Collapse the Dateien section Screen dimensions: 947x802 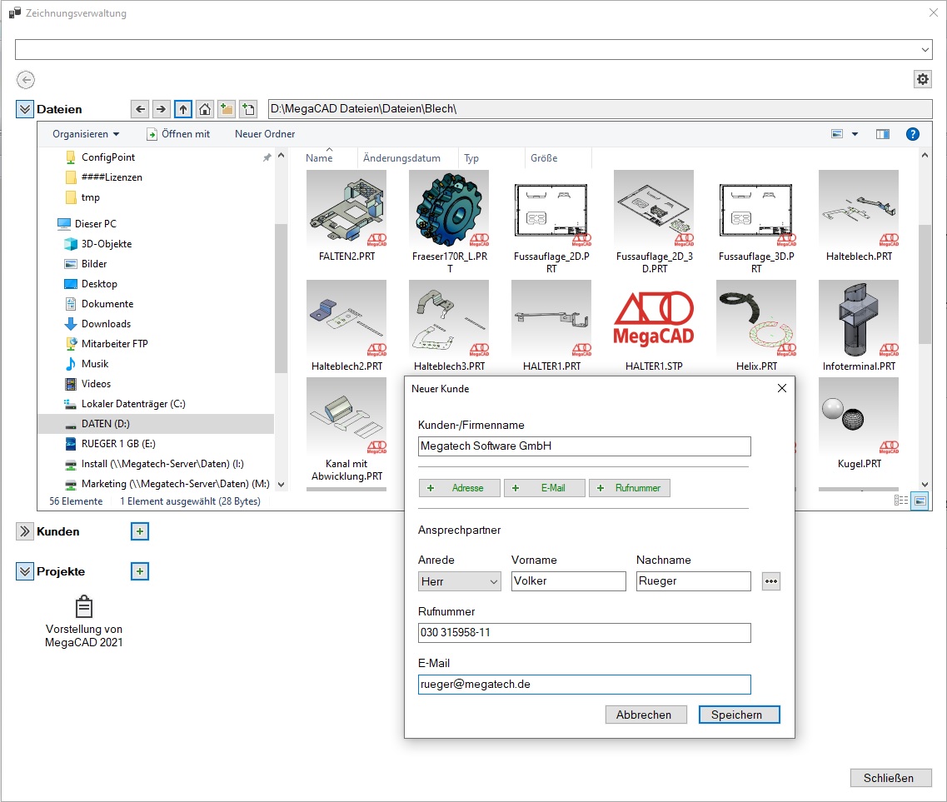(25, 109)
